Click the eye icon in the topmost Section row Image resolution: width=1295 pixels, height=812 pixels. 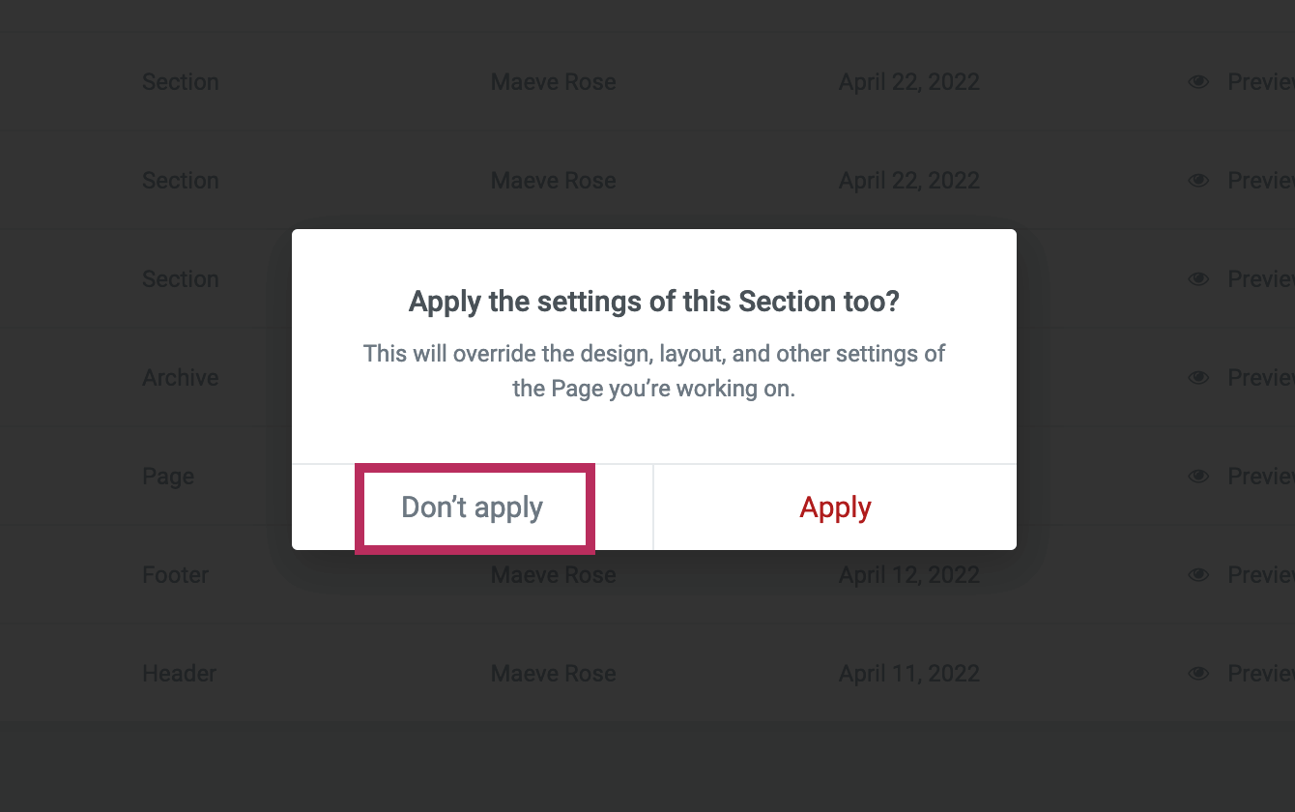[1198, 82]
